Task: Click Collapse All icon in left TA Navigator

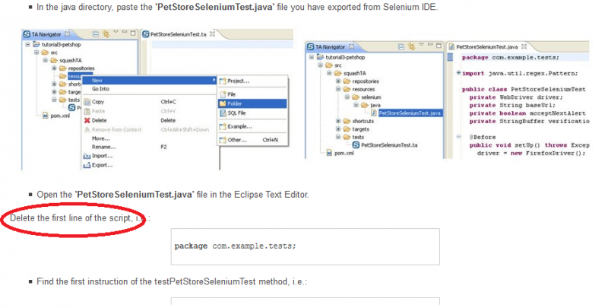Action: point(95,35)
